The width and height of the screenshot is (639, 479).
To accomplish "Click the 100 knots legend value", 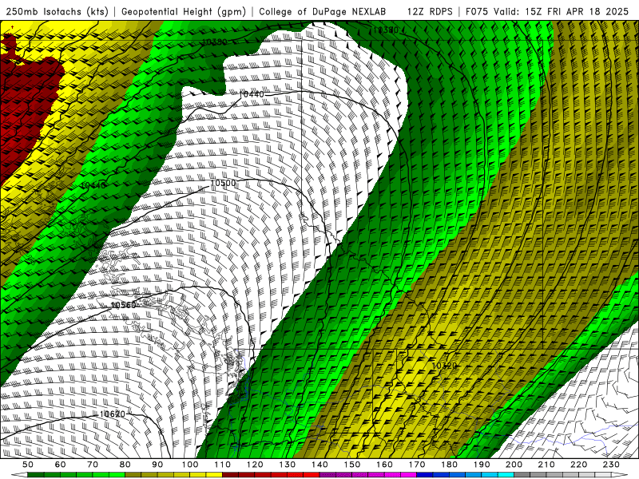I will (x=190, y=465).
